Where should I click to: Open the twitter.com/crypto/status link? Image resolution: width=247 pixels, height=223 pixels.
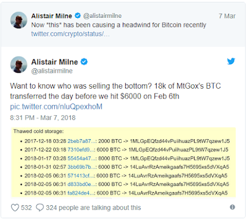coord(70,34)
